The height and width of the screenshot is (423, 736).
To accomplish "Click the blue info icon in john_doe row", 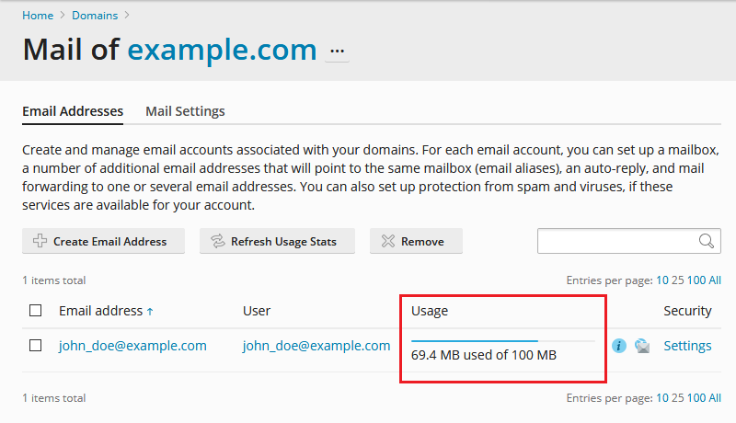I will (619, 346).
